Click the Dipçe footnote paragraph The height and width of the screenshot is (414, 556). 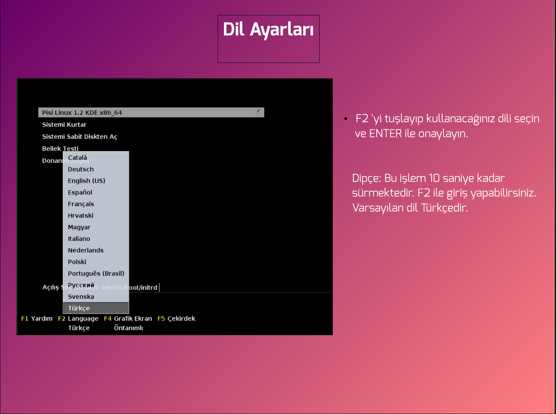[x=444, y=193]
